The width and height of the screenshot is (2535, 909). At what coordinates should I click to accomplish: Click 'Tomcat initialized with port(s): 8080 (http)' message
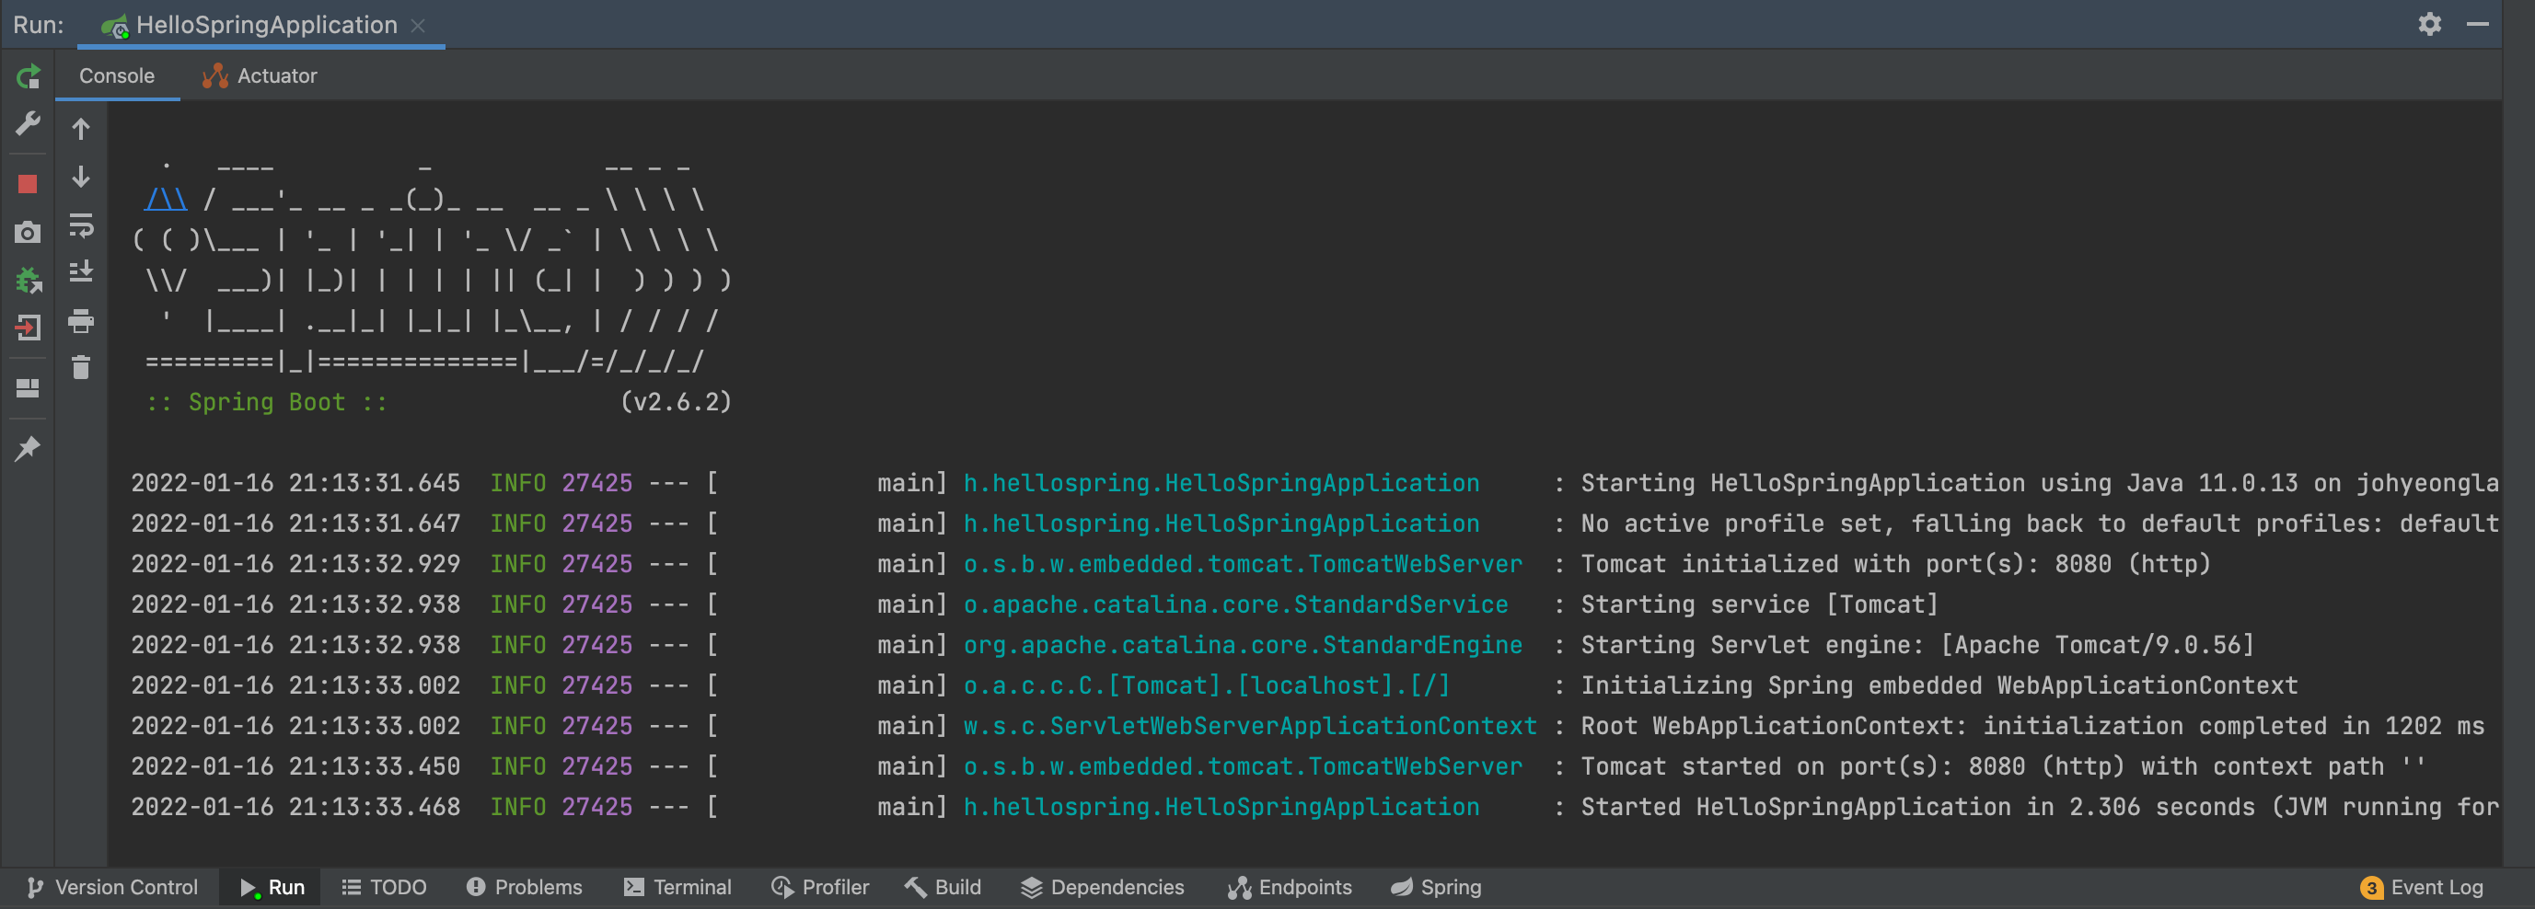pos(1896,564)
